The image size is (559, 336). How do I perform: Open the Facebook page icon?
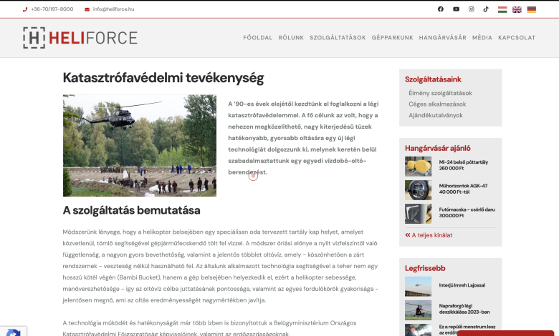tap(441, 9)
